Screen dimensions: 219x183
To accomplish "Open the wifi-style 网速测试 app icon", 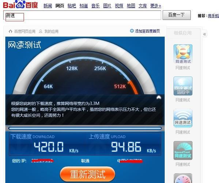I will coord(183,118).
